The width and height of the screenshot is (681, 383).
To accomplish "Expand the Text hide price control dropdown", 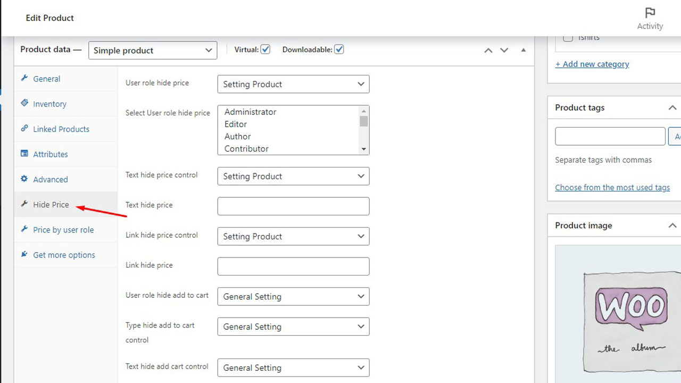I will 293,176.
